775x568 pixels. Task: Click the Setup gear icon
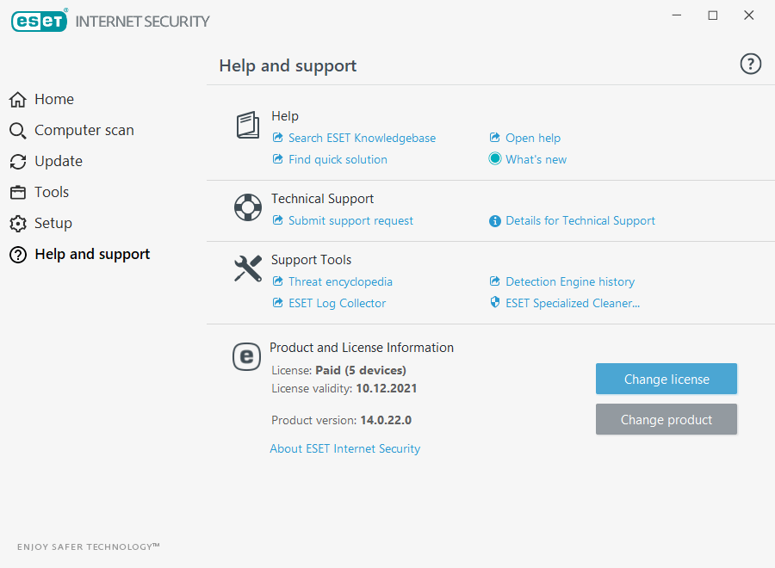coord(18,223)
